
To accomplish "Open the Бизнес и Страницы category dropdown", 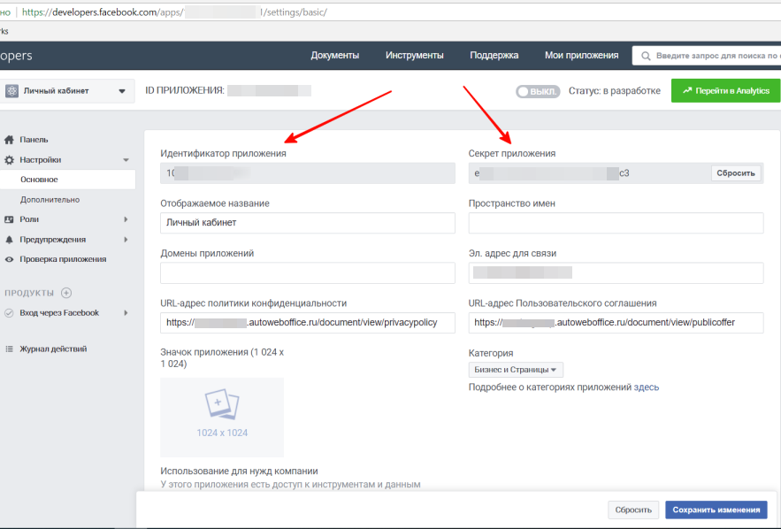I will pyautogui.click(x=516, y=370).
